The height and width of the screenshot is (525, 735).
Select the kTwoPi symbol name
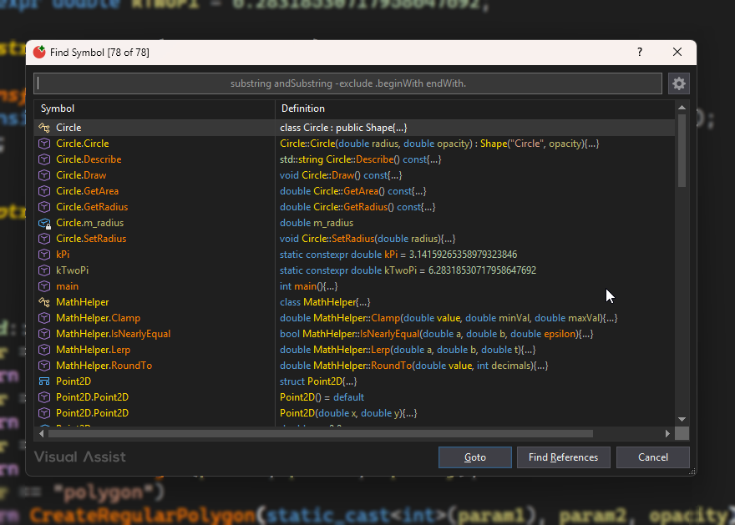(72, 270)
